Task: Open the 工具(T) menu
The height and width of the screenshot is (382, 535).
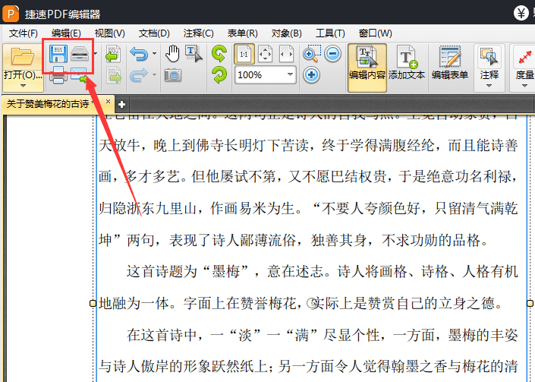Action: (x=330, y=33)
